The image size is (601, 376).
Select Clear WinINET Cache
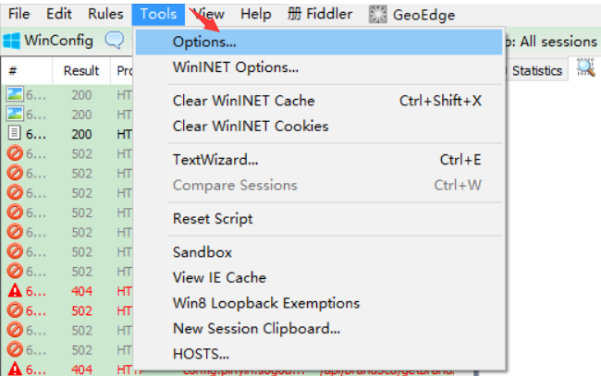243,101
